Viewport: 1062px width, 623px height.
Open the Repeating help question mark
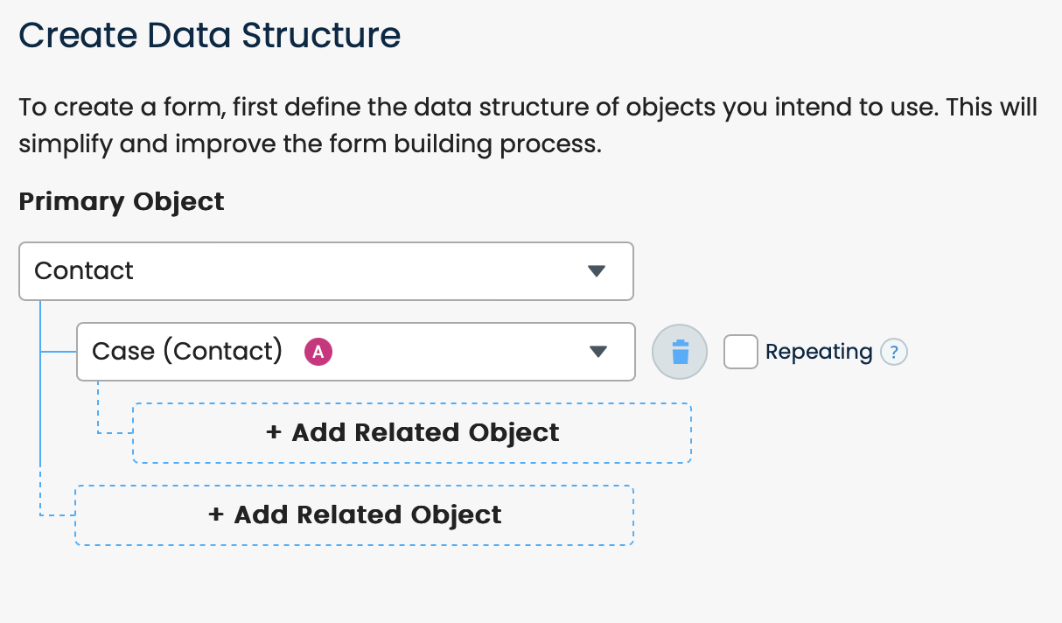[x=893, y=353]
